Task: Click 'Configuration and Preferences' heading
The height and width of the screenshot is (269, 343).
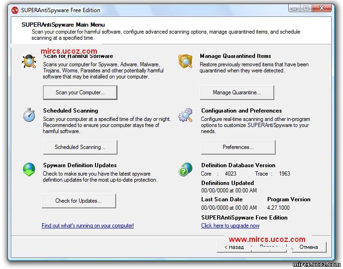Action: pos(241,111)
